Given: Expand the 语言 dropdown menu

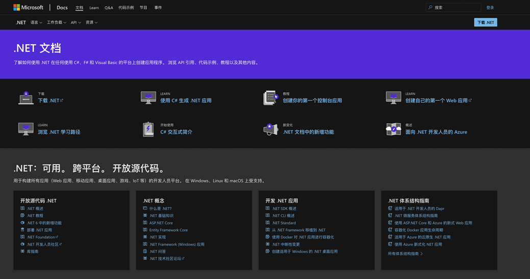Looking at the screenshot, I should [36, 22].
